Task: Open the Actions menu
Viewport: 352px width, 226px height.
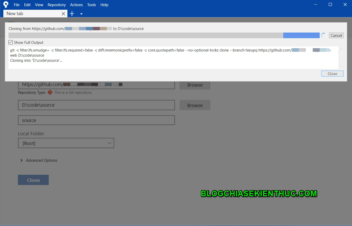Action: [x=76, y=5]
